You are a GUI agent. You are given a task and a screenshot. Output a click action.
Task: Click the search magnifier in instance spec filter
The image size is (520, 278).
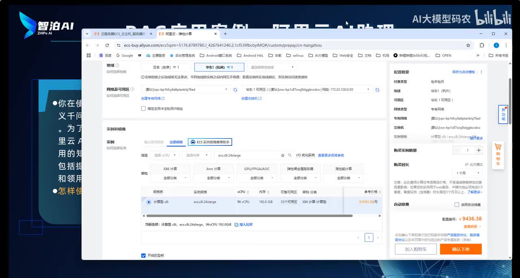[290, 155]
